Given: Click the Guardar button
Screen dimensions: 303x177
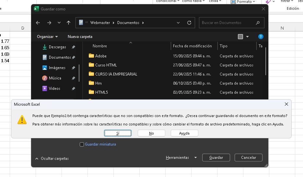Looking at the screenshot, I should pyautogui.click(x=216, y=158).
